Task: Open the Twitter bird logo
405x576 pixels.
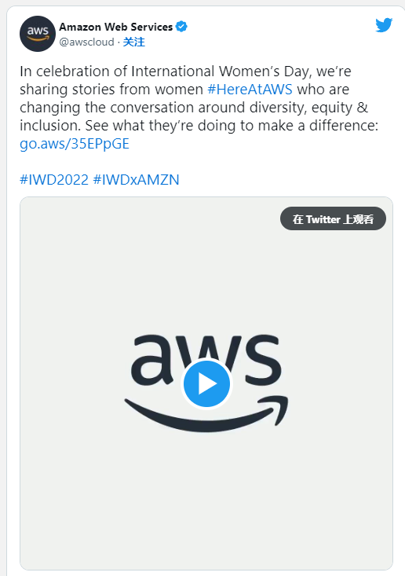Action: click(384, 25)
